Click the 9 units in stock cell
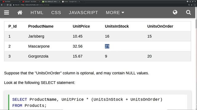The width and height of the screenshot is (197, 110). point(106,56)
